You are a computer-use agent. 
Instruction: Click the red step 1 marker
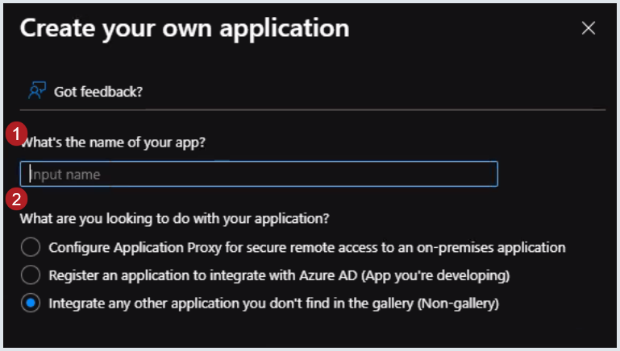16,134
